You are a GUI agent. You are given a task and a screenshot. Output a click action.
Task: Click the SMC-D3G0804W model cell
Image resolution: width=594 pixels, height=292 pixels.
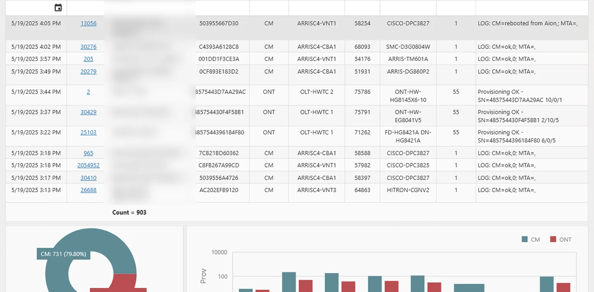(408, 47)
